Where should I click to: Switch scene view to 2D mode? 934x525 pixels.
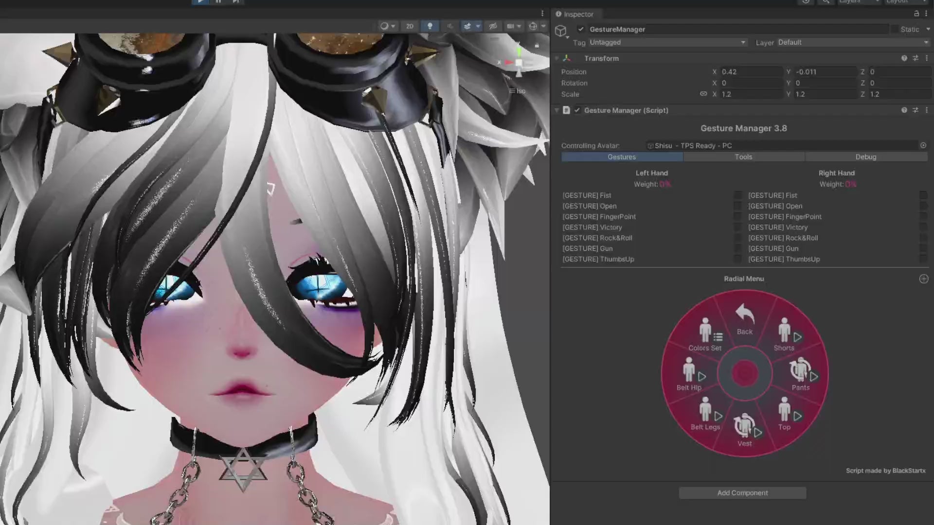pyautogui.click(x=410, y=26)
